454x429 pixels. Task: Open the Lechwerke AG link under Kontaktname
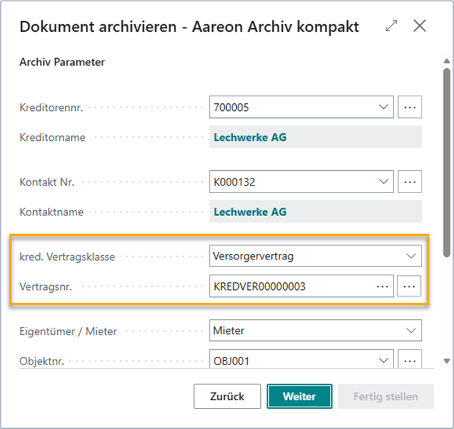pyautogui.click(x=250, y=212)
